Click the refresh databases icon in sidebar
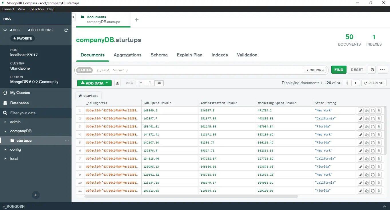The height and width of the screenshot is (210, 390). pos(66,30)
